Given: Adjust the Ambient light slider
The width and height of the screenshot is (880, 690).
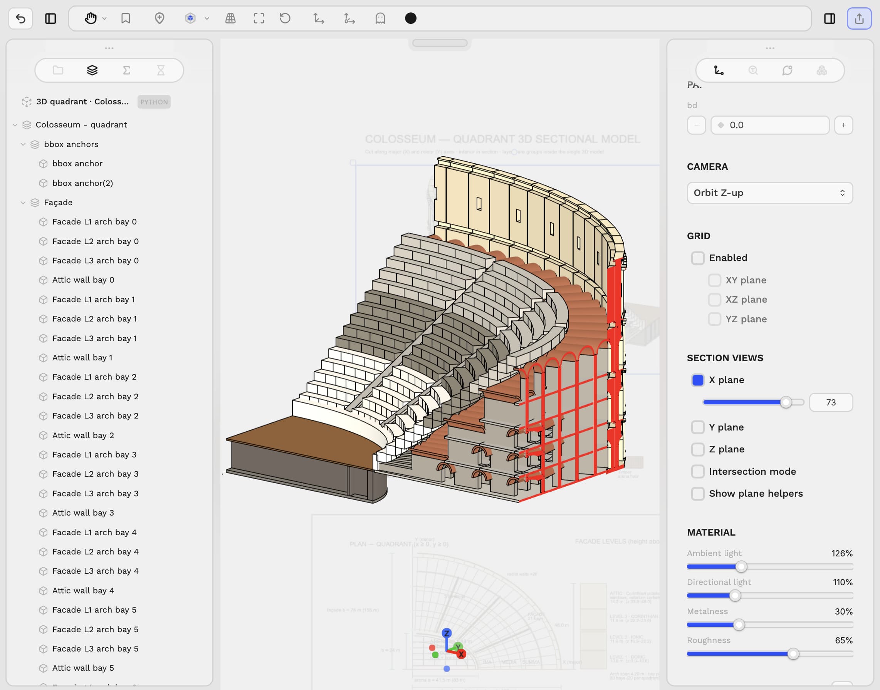Looking at the screenshot, I should click(741, 567).
